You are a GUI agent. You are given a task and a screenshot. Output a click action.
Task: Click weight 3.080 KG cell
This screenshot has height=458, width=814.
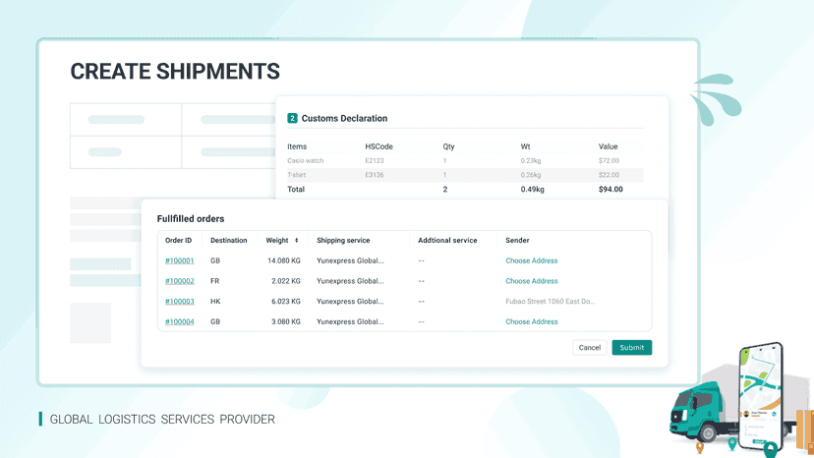click(285, 321)
